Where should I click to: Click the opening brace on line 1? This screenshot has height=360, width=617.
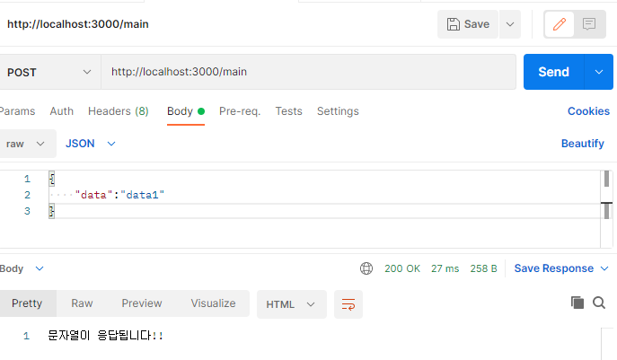coord(51,179)
